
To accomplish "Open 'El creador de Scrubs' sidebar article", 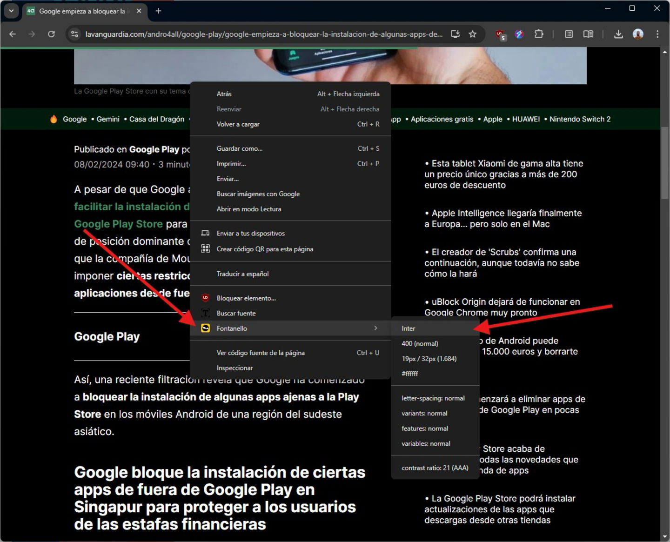I will [502, 263].
